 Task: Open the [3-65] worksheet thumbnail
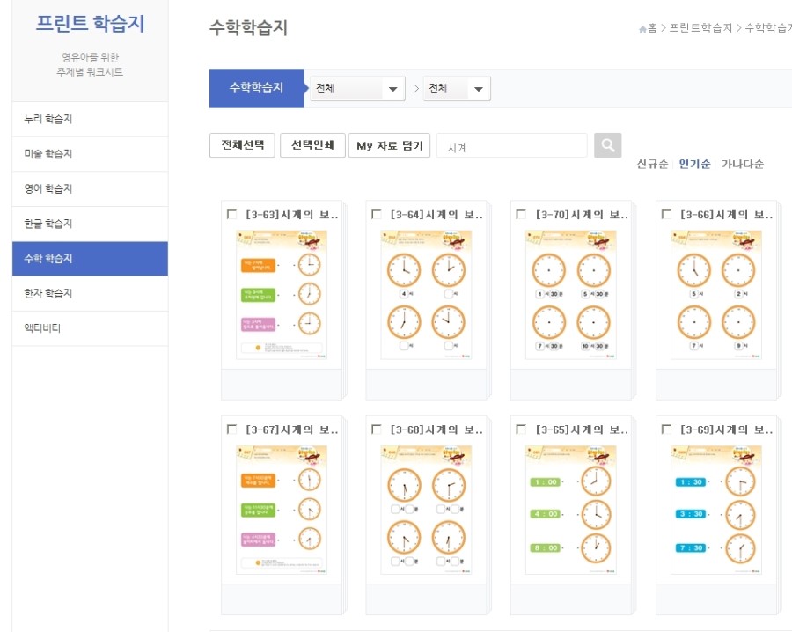pyautogui.click(x=571, y=510)
